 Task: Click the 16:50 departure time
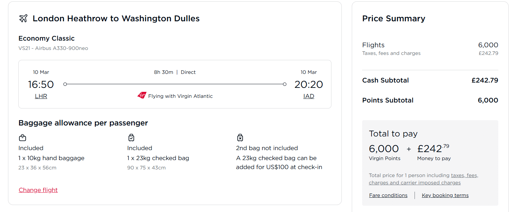click(41, 85)
